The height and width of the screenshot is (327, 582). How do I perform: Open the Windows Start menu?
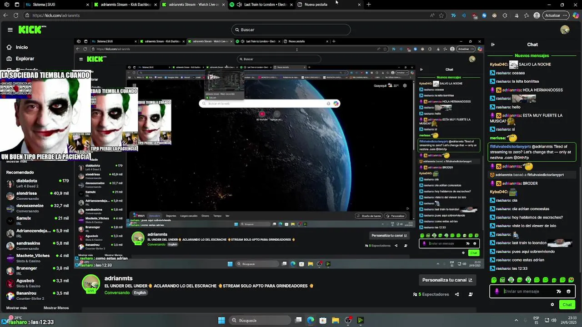tap(221, 320)
